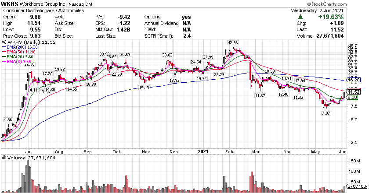Click the Feb month label on time axis
Viewport: 369px width, 193px height.
coord(229,152)
